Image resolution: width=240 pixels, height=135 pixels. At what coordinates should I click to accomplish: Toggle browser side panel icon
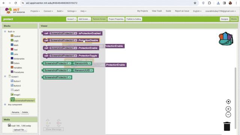pos(224,3)
